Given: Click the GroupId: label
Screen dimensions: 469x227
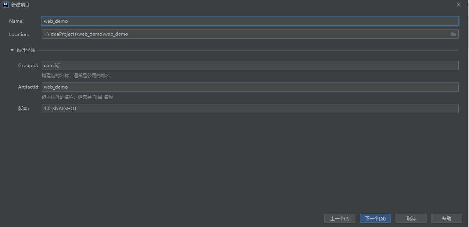Looking at the screenshot, I should (x=28, y=65).
